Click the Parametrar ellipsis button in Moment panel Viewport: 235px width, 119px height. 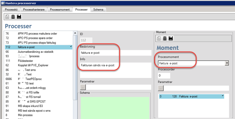point(160,88)
